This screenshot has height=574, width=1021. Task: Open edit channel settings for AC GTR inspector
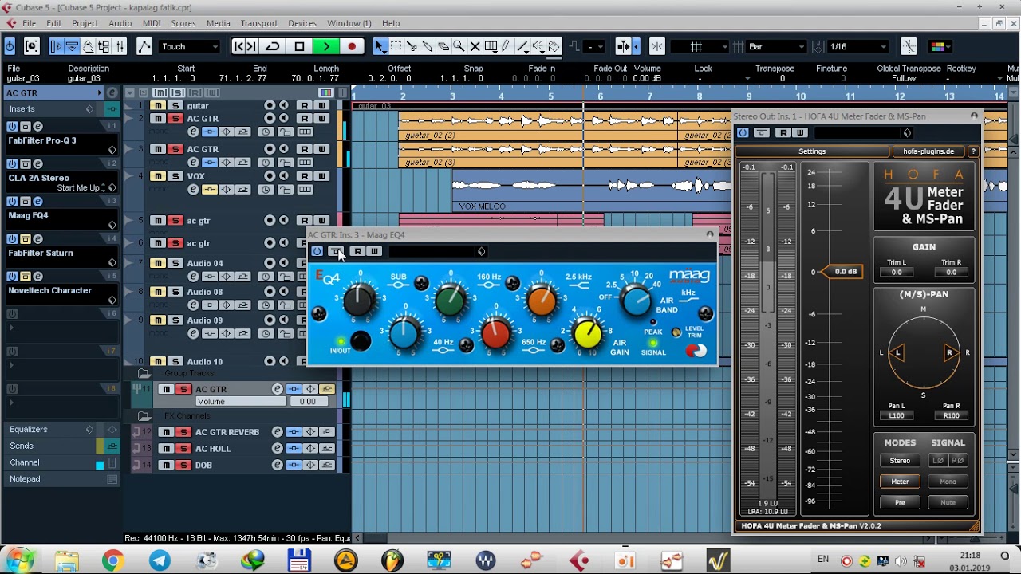coord(112,93)
